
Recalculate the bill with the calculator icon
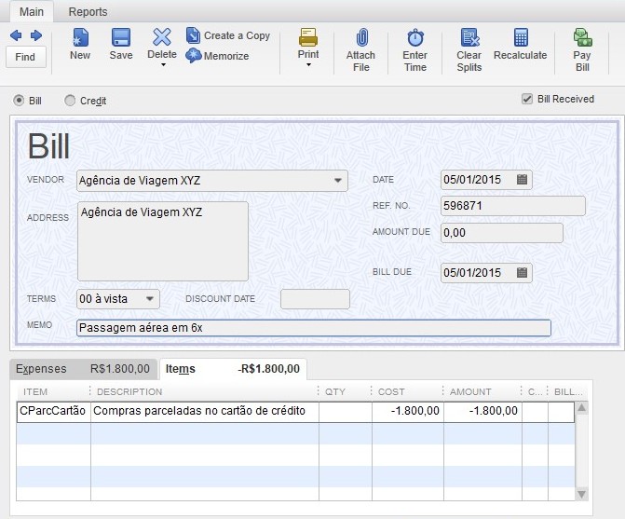(521, 38)
